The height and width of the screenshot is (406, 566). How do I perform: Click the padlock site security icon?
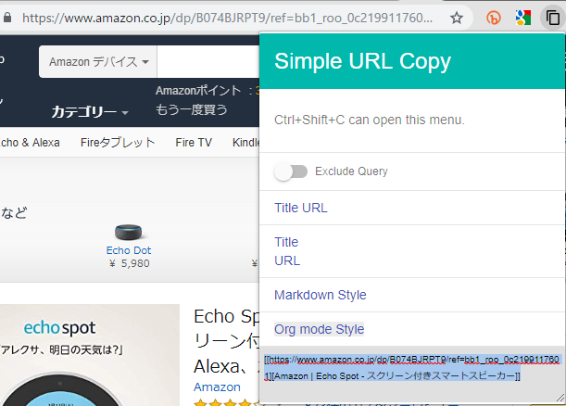point(7,18)
